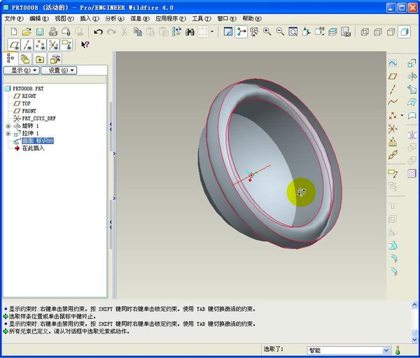Expand the 旋转 1 feature node
The width and height of the screenshot is (420, 358).
8,126
